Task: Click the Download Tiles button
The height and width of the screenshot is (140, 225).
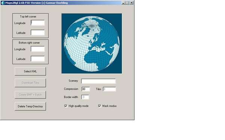Action: coord(30,83)
